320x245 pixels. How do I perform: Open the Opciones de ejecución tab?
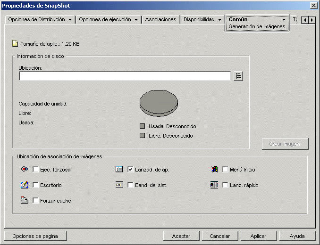click(x=105, y=19)
